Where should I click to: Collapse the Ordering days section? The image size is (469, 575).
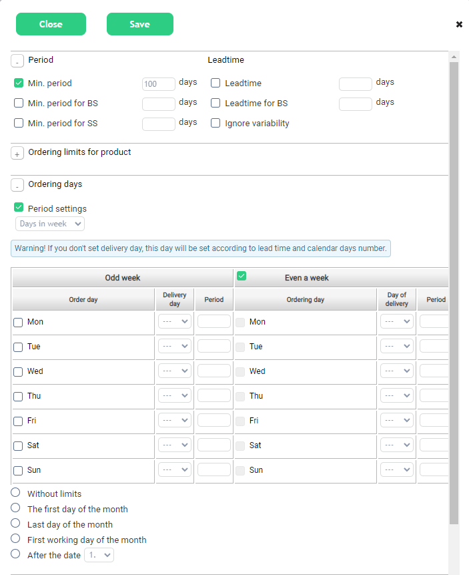click(x=17, y=186)
